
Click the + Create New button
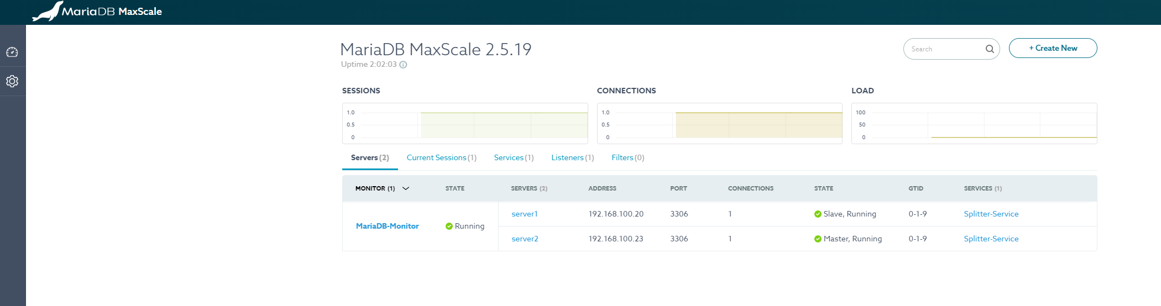(x=1053, y=48)
